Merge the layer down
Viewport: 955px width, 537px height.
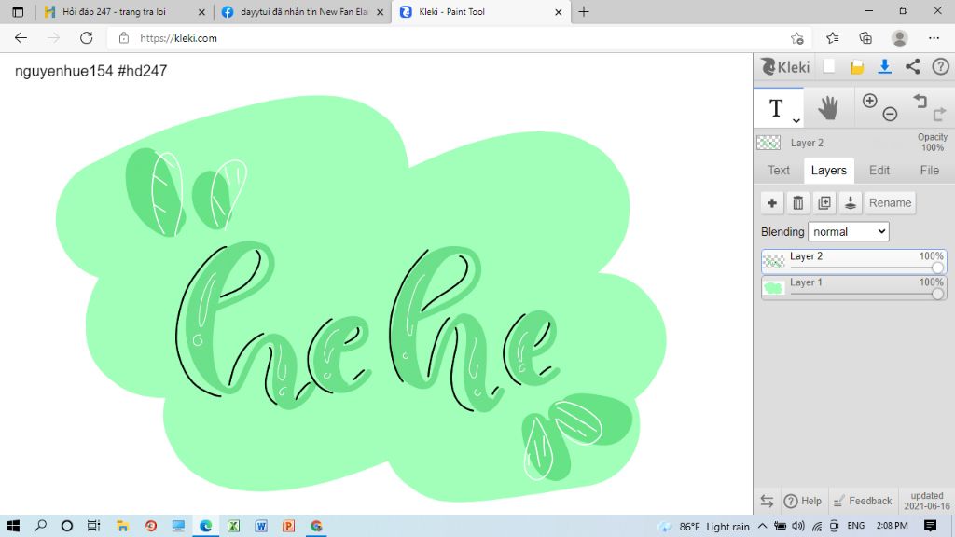click(x=851, y=202)
